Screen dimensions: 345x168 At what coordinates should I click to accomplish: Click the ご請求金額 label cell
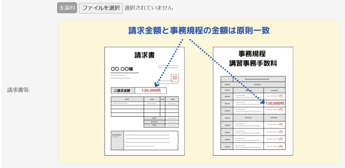[x=123, y=91]
